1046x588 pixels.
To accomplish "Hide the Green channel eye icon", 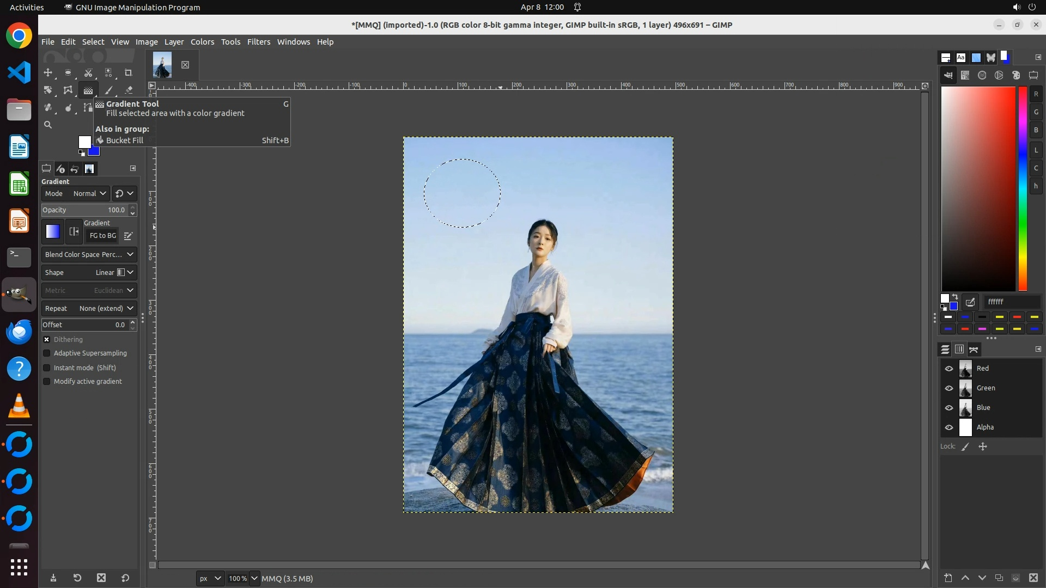I will tap(949, 388).
